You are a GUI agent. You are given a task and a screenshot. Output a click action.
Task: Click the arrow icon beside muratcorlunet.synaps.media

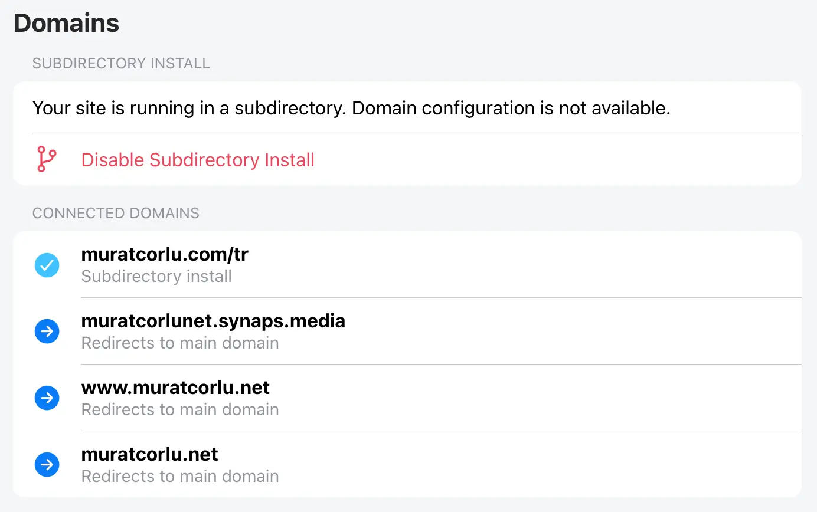(x=47, y=332)
